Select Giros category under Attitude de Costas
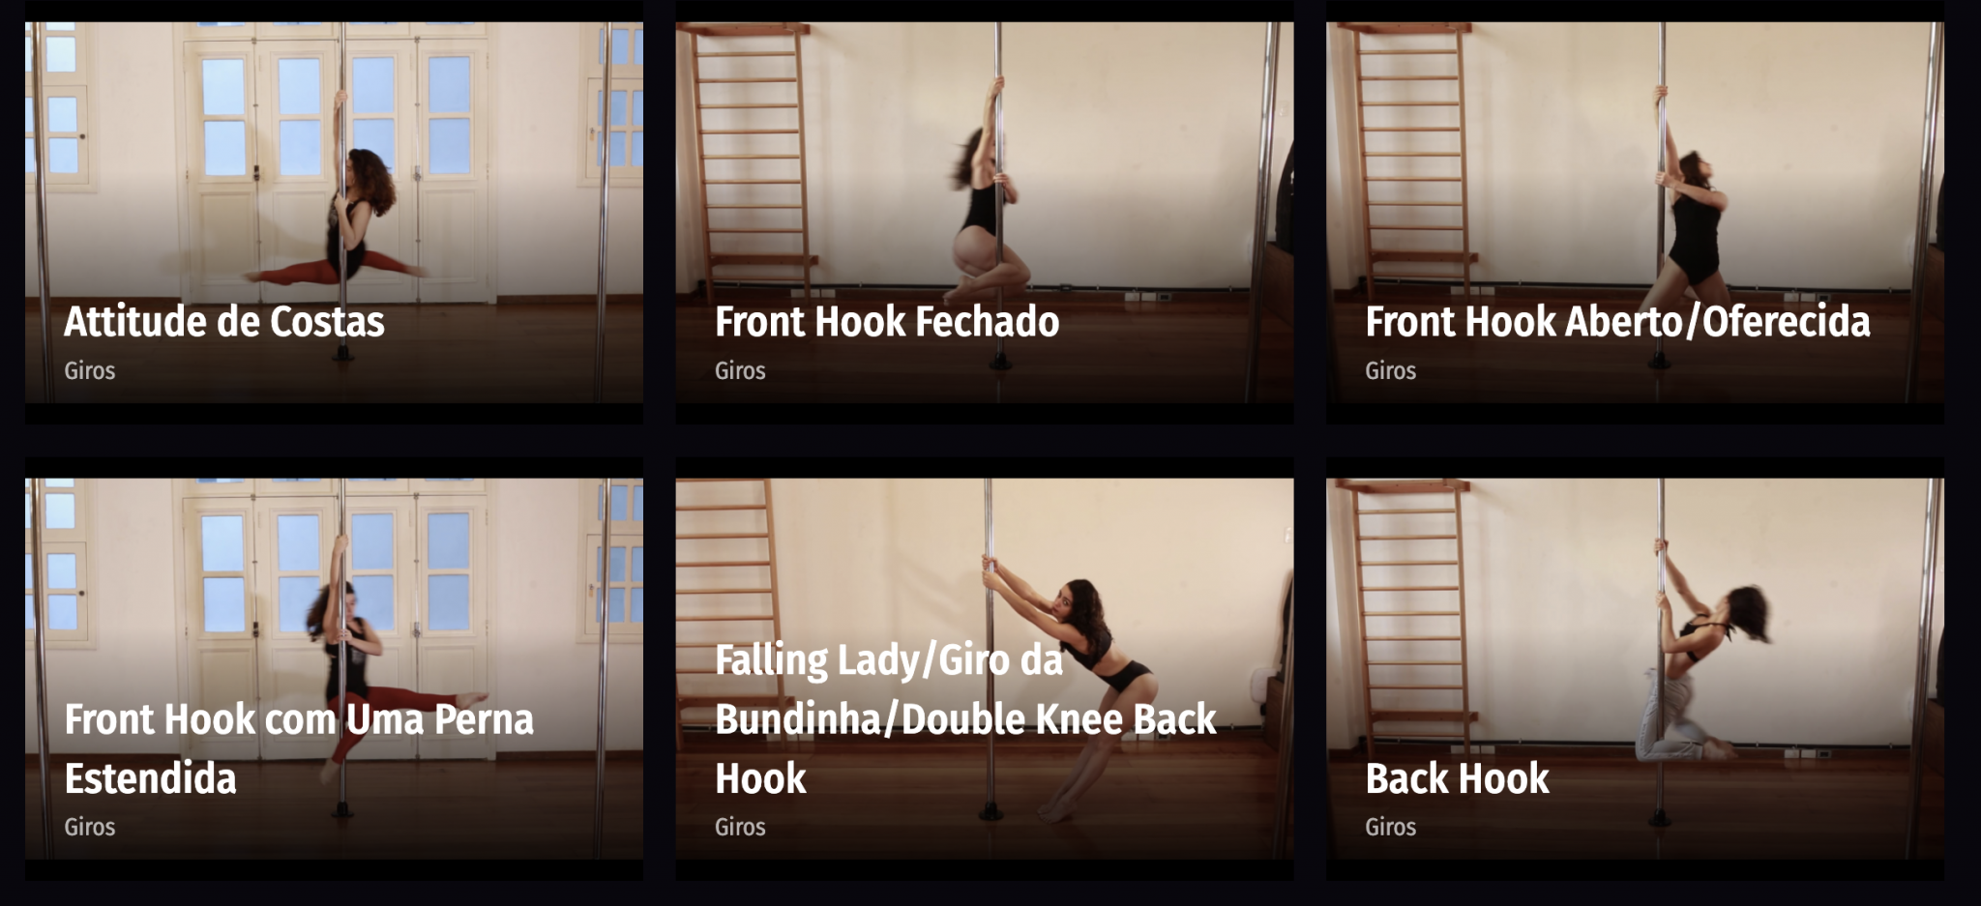1981x906 pixels. coord(90,371)
